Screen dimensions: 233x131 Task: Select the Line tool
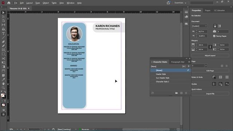tap(3, 37)
